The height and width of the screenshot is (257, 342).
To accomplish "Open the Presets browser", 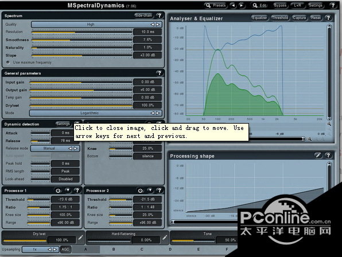I will (216, 6).
